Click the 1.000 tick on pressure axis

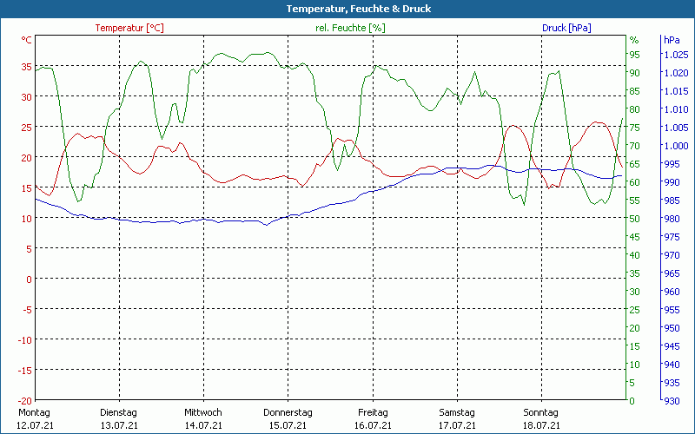click(x=676, y=146)
